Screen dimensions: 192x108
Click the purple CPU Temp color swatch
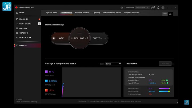(46, 72)
